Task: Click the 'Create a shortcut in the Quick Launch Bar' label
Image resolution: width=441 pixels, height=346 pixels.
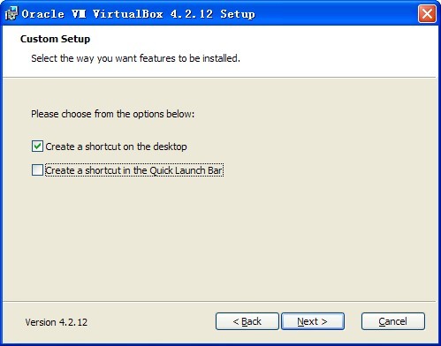Action: (x=134, y=170)
